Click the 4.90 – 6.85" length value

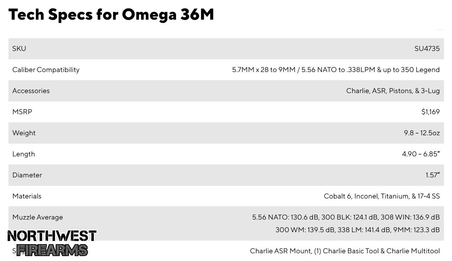421,154
